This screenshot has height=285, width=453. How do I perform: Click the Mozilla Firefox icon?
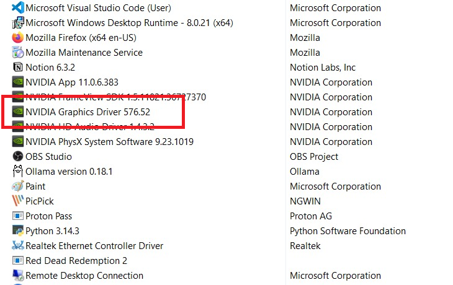[17, 38]
